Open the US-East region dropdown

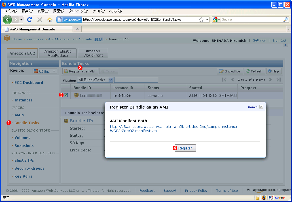click(x=45, y=71)
